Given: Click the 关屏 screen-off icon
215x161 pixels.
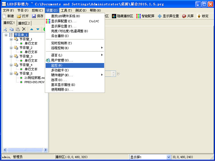Looking at the screenshot, I should coord(184,16).
